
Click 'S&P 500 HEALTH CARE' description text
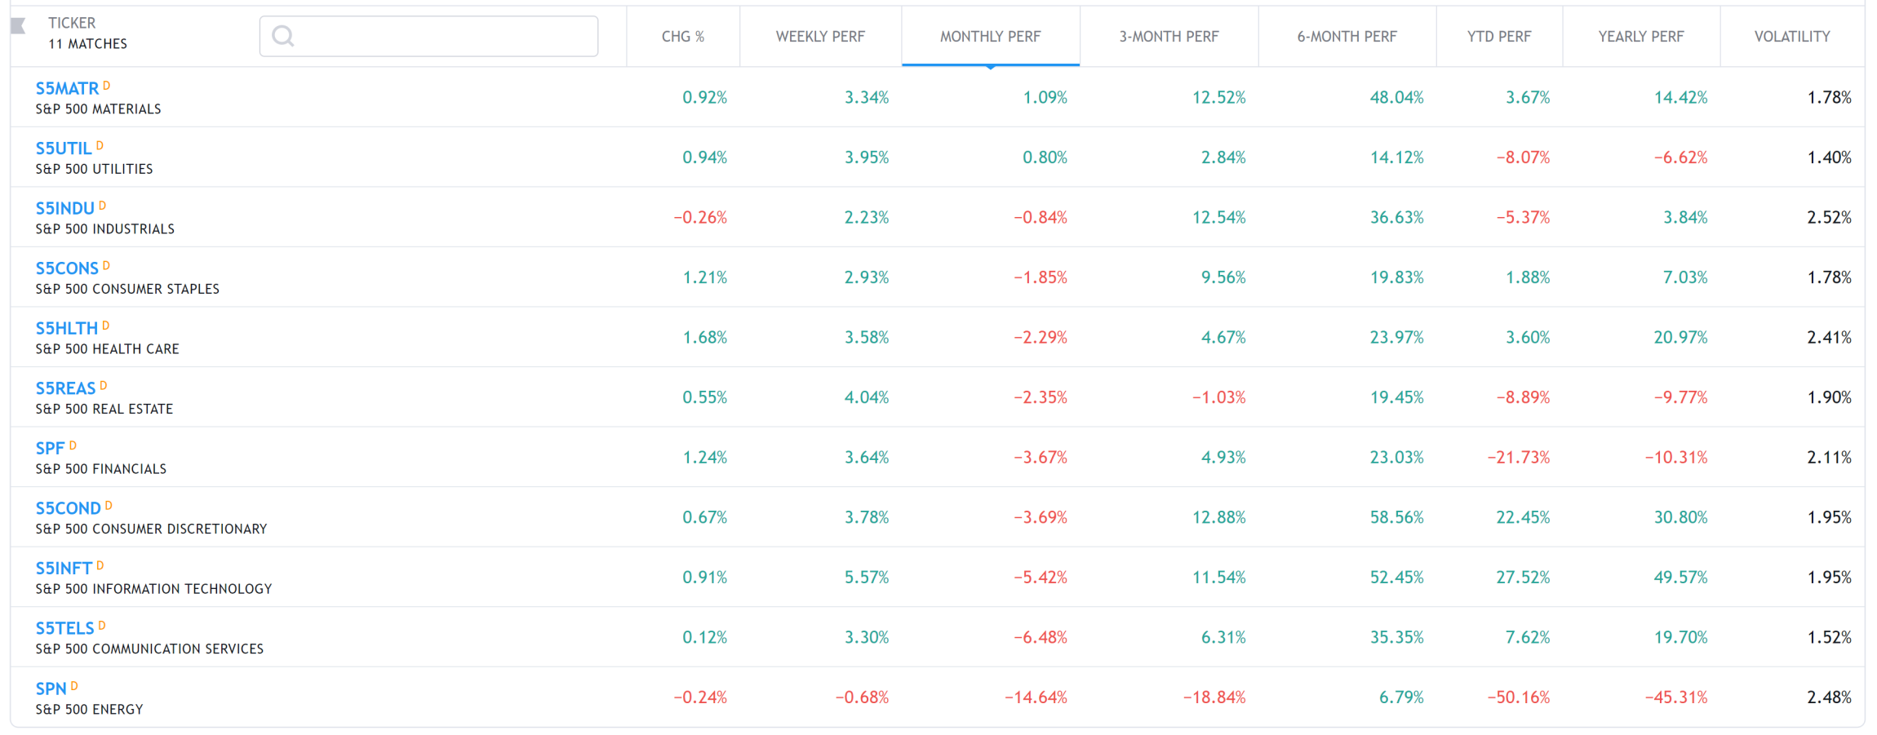click(x=107, y=349)
